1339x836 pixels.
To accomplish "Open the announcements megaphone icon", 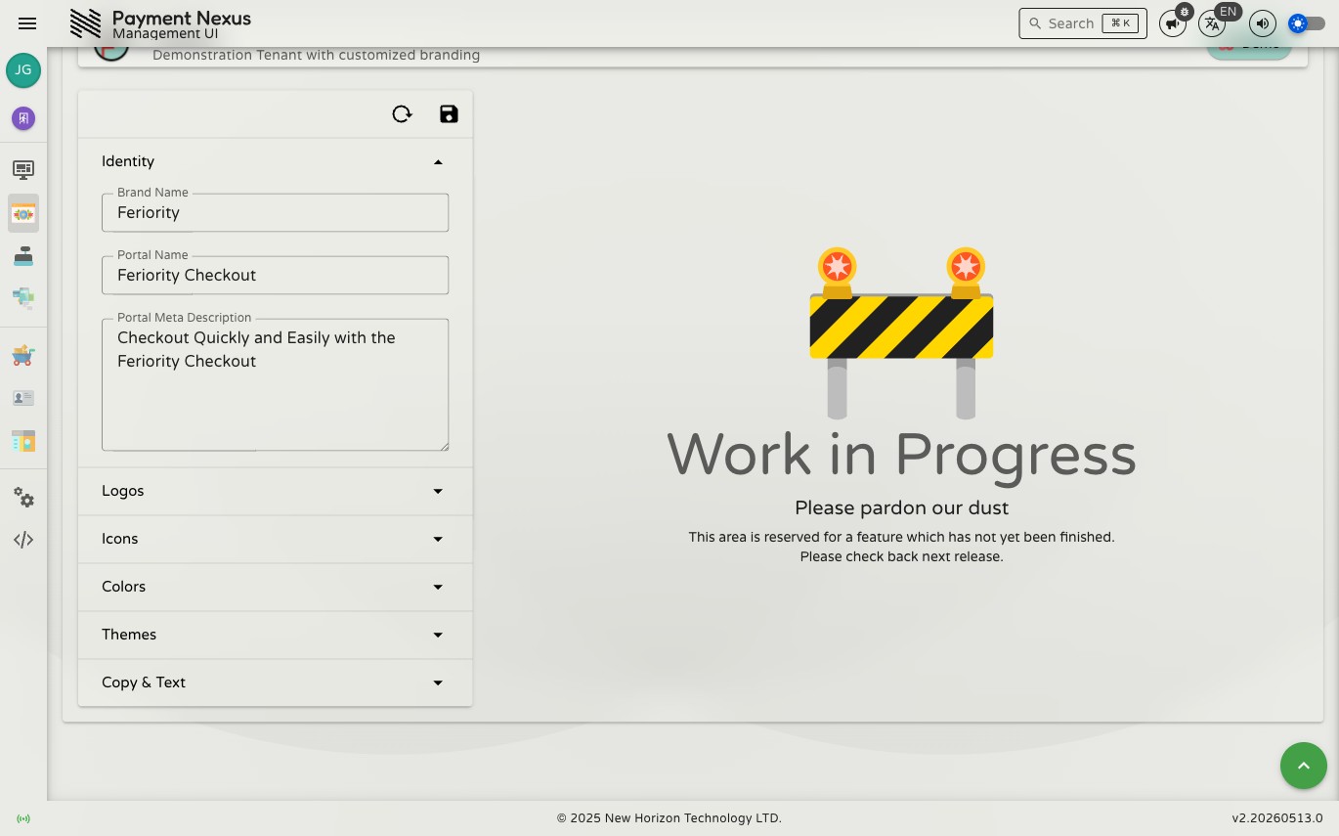I will click(x=1172, y=23).
